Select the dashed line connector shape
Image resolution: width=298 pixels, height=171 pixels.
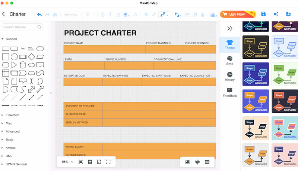tap(14, 97)
